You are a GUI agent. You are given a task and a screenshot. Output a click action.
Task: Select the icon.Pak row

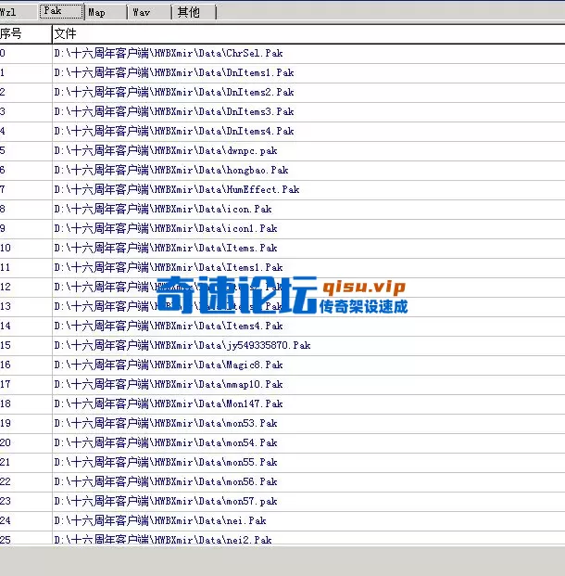click(282, 210)
